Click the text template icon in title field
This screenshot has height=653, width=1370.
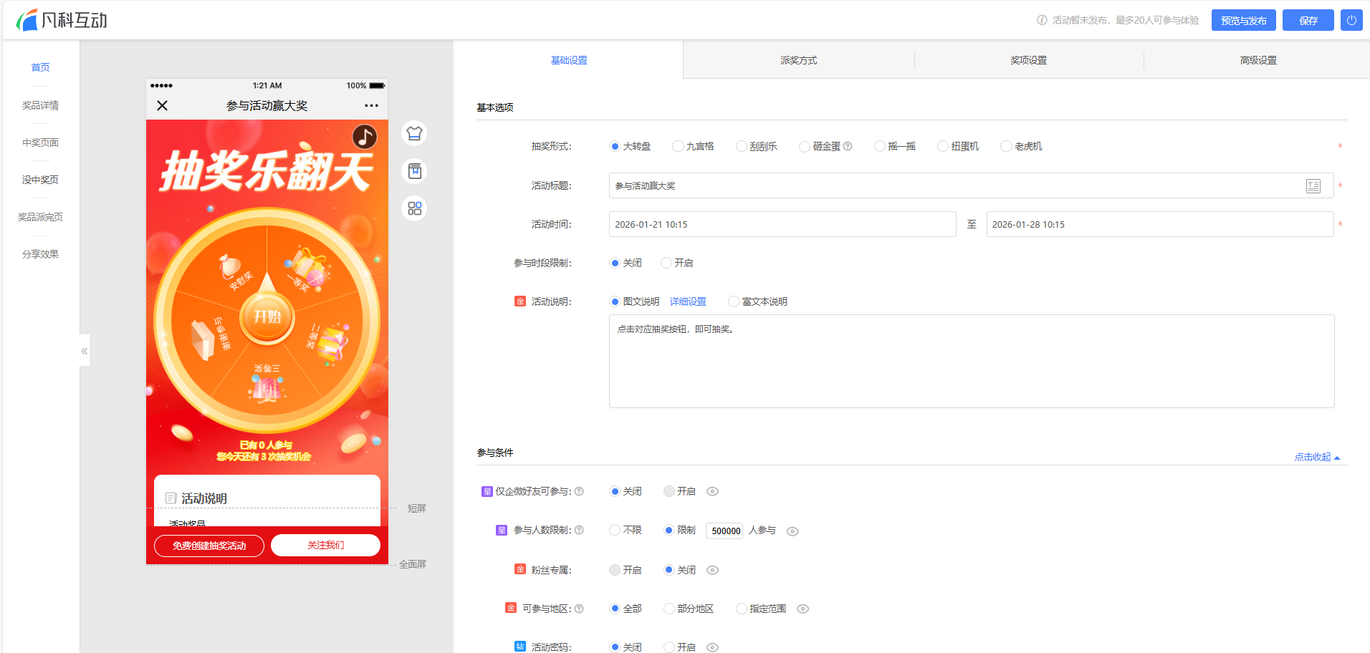1313,186
